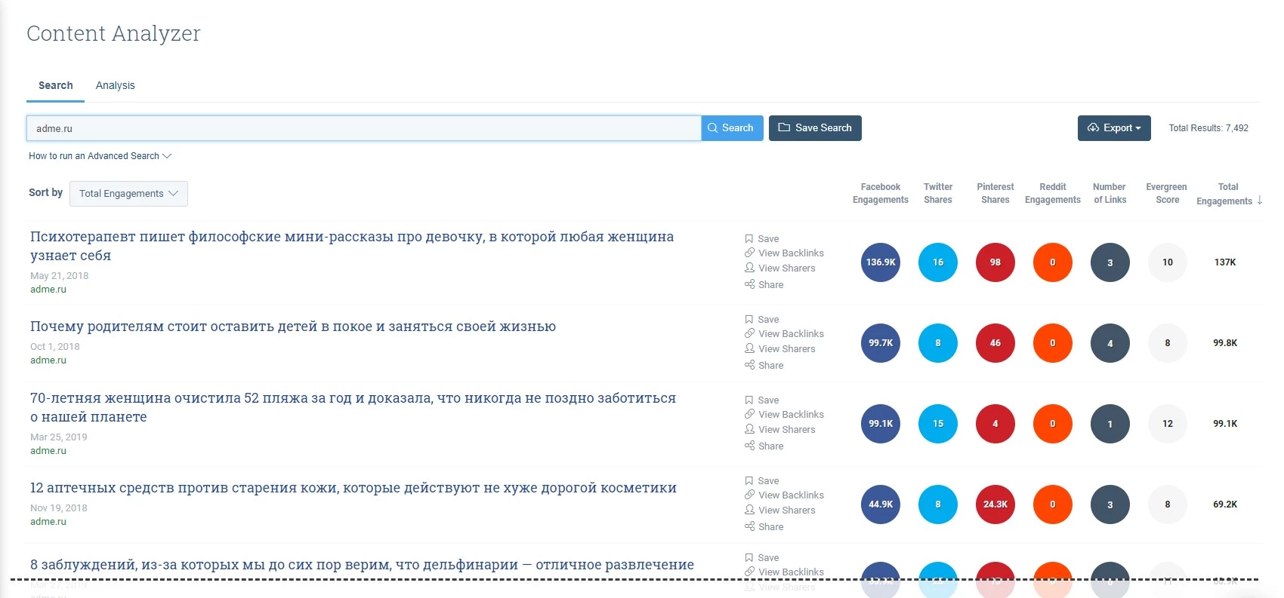Save the Психотерапевт article
This screenshot has height=598, width=1284.
[x=762, y=238]
